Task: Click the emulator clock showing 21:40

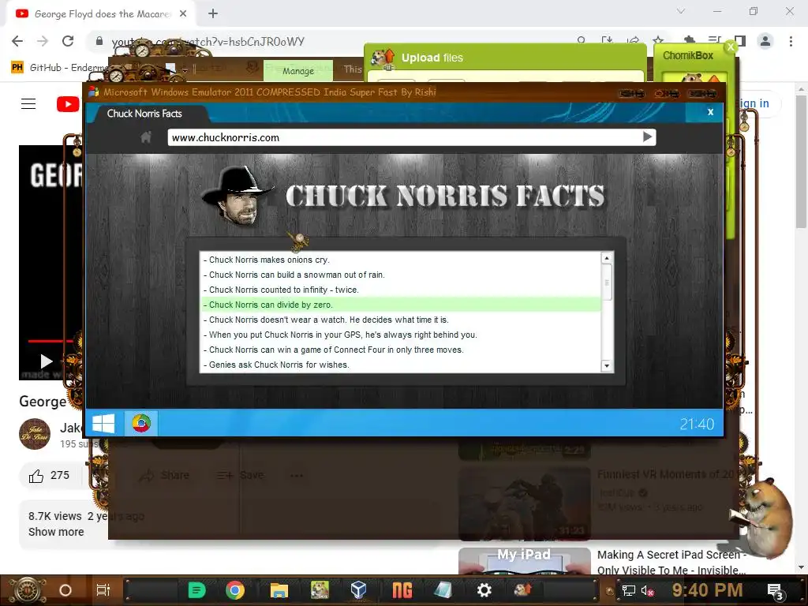Action: coord(697,424)
